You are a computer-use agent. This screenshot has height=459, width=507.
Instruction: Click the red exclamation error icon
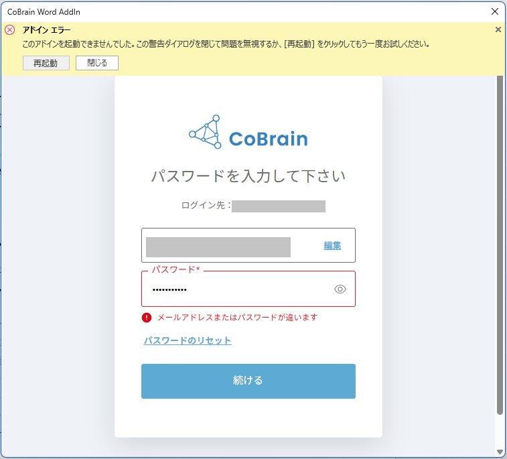point(147,318)
